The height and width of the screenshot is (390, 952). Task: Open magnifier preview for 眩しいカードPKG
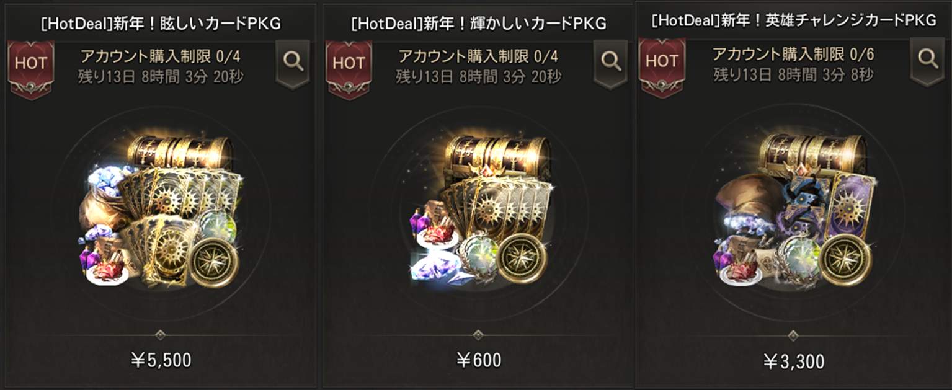tap(292, 62)
